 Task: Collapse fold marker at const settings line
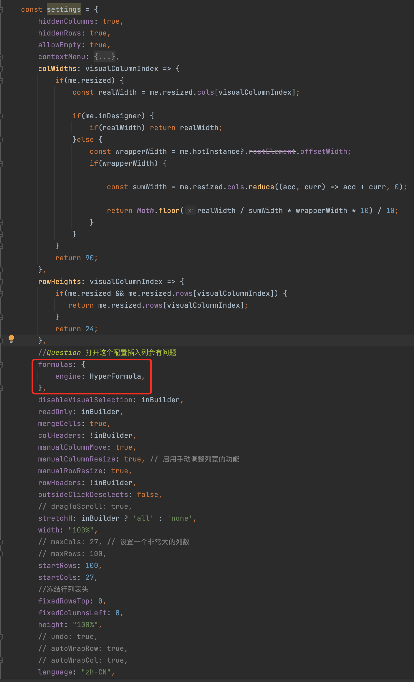1,10
